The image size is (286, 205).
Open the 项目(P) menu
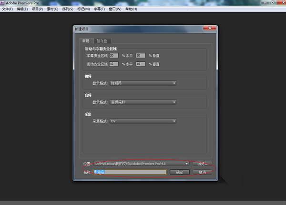pos(37,9)
